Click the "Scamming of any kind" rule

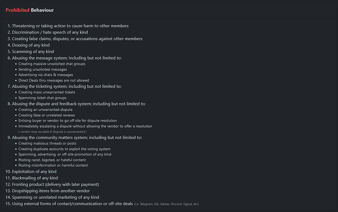click(x=33, y=52)
